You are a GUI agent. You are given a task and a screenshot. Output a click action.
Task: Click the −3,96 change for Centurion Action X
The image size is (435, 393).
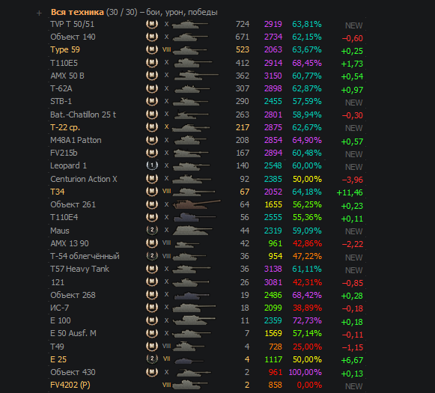(x=353, y=180)
